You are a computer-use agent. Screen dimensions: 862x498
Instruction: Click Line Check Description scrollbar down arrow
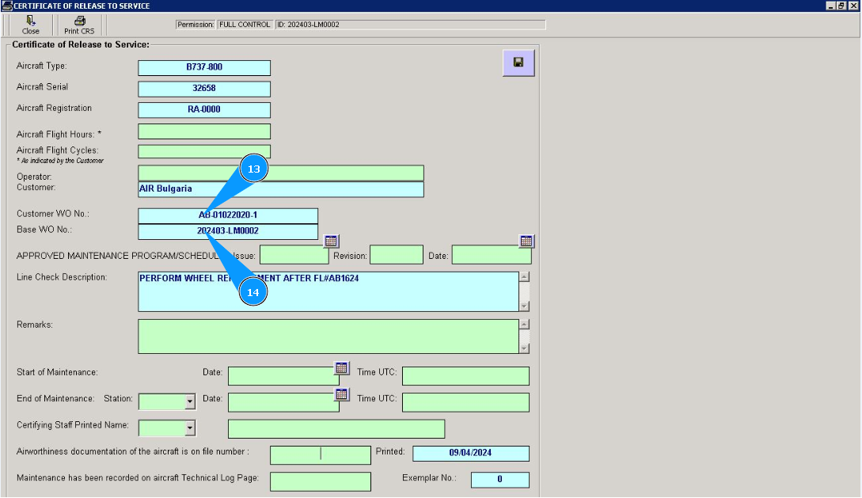coord(525,306)
